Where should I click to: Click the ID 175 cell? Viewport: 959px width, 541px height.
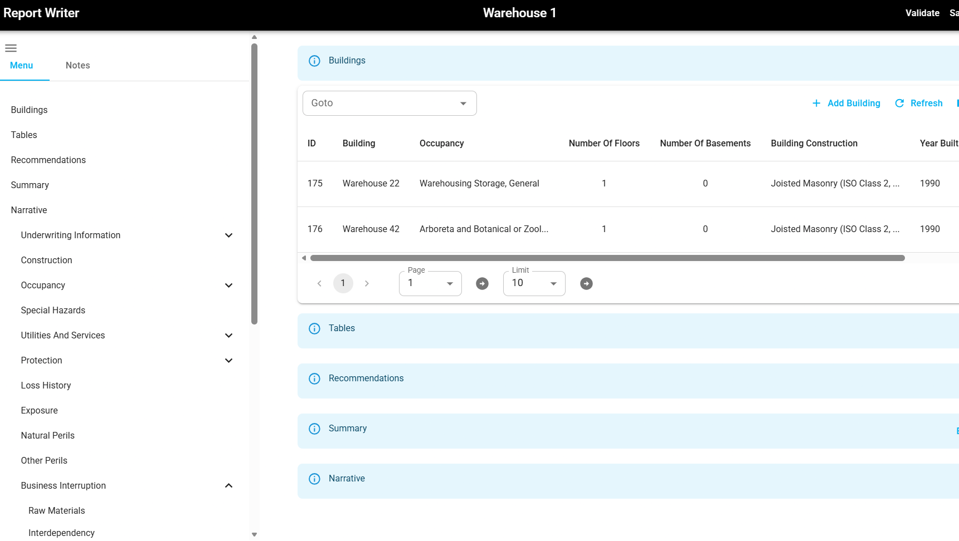pos(315,184)
